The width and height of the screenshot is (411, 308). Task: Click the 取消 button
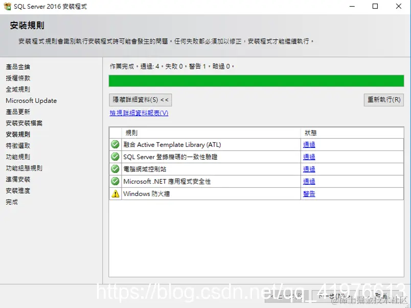(x=381, y=296)
